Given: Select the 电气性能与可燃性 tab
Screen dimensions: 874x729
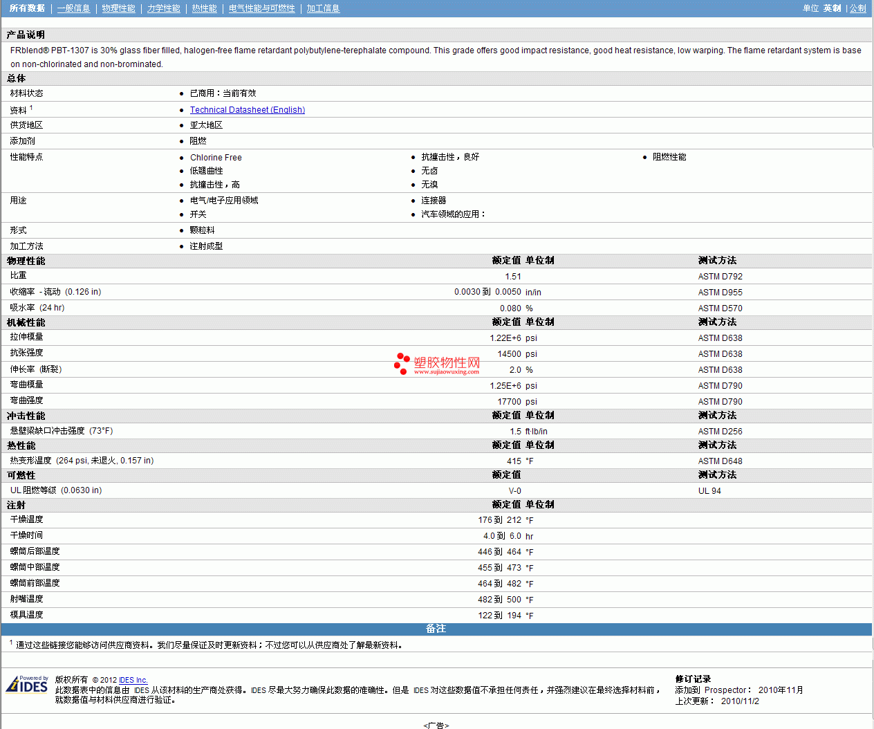Looking at the screenshot, I should coord(261,8).
